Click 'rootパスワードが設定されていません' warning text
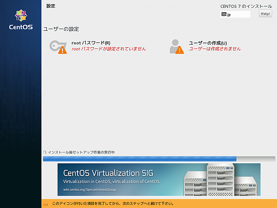The height and width of the screenshot is (208, 277). click(x=109, y=49)
